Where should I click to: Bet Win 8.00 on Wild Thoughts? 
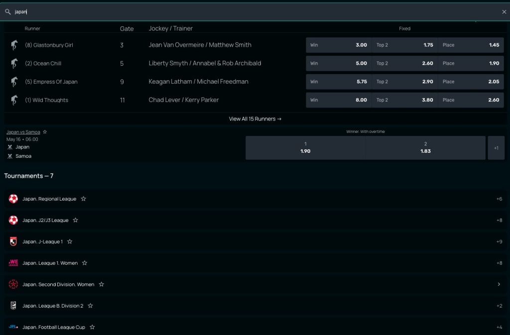(339, 100)
